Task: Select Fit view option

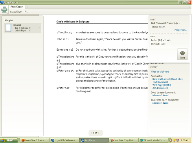Action: click(26, 12)
